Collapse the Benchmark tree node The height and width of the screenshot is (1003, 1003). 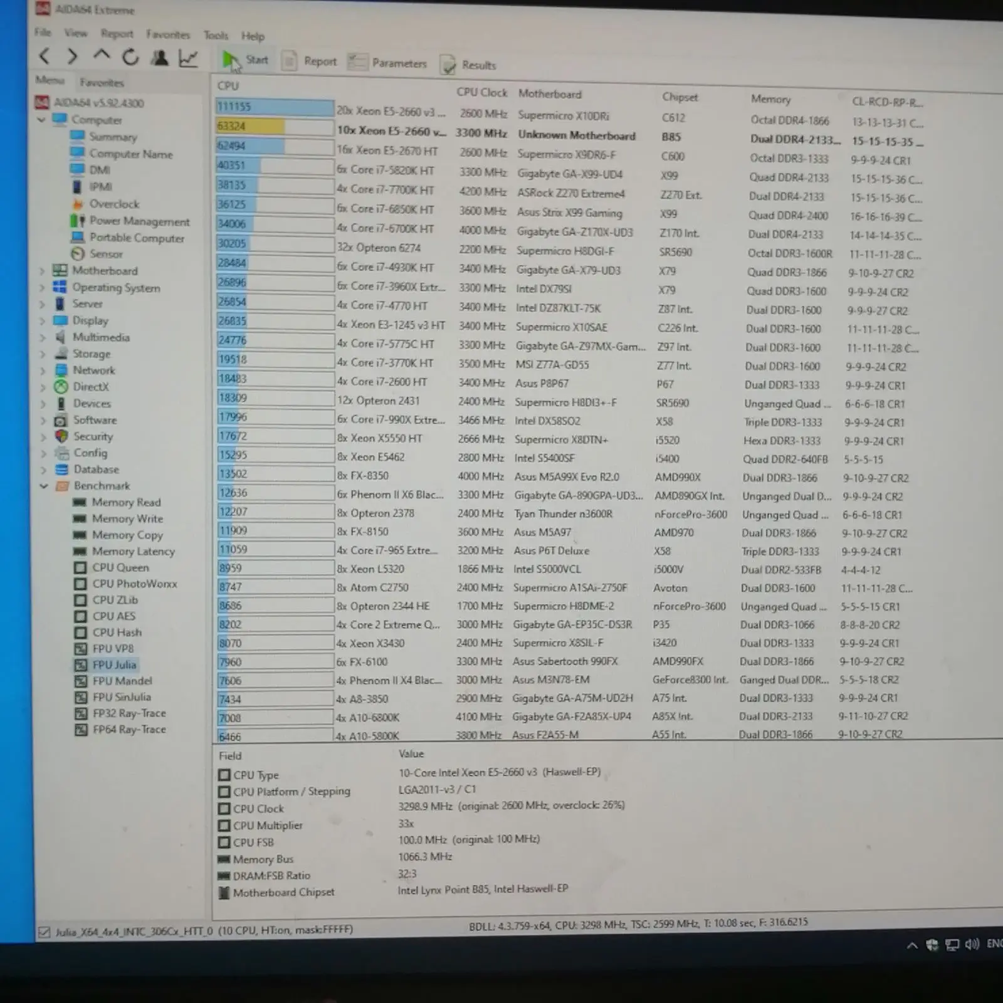pos(44,486)
